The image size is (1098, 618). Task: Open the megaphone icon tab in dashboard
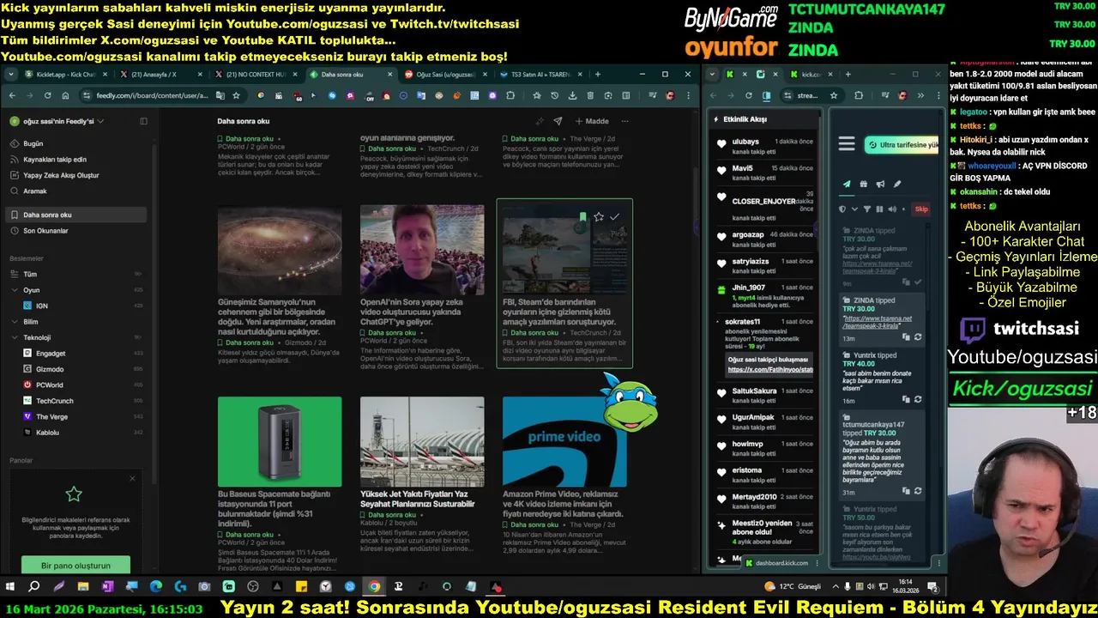880,184
